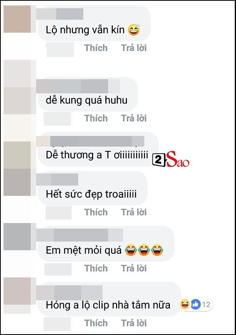The width and height of the screenshot is (236, 335).
Task: Click the blue thumbs-up reaction icon
Action: click(195, 304)
